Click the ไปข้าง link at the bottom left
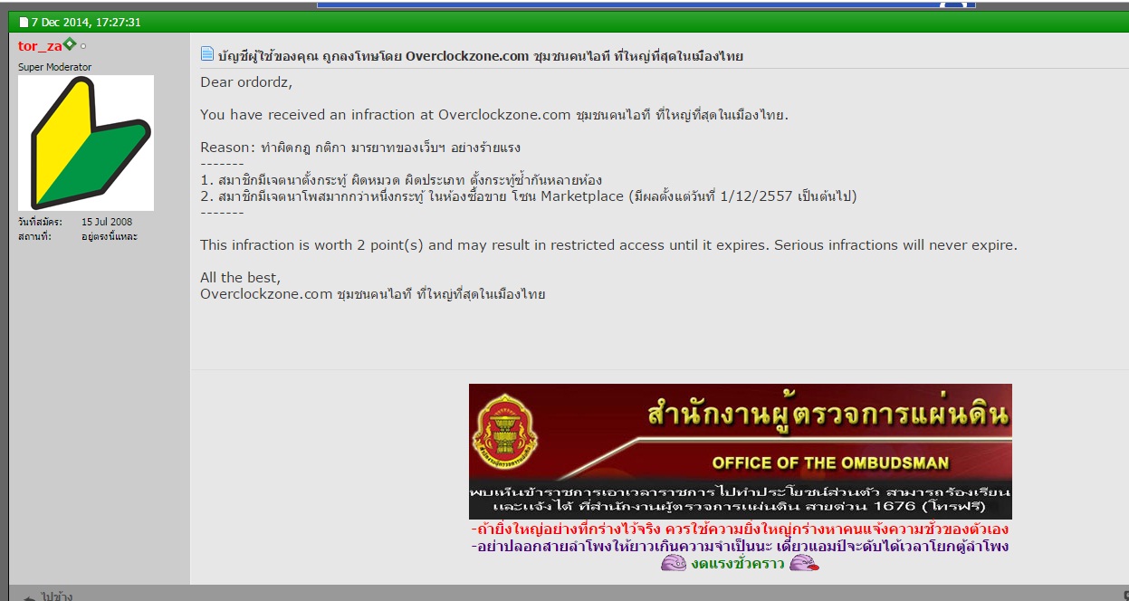This screenshot has width=1129, height=601. [x=56, y=596]
